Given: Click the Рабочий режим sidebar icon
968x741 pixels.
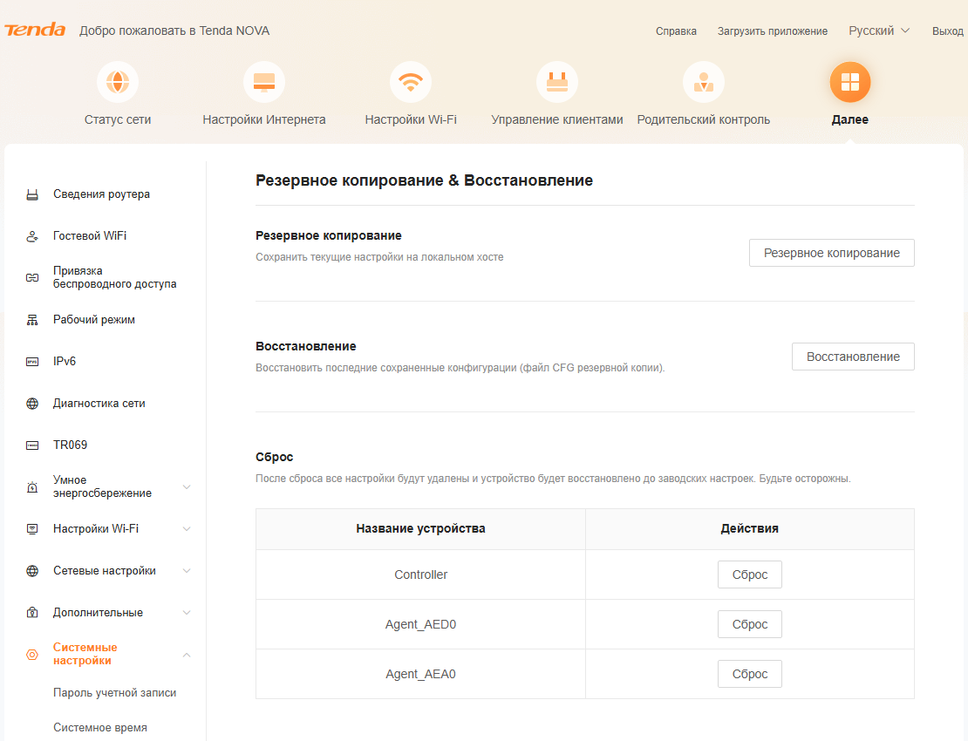Looking at the screenshot, I should point(32,320).
